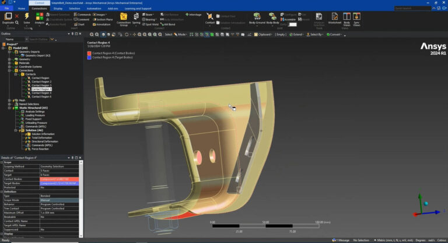The height and width of the screenshot is (243, 448).
Task: Collapse the Solution (A6) tree node
Action: 16,130
